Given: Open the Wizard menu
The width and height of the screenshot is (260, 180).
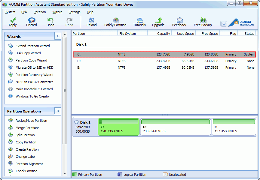Looking at the screenshot, I should (57, 12).
